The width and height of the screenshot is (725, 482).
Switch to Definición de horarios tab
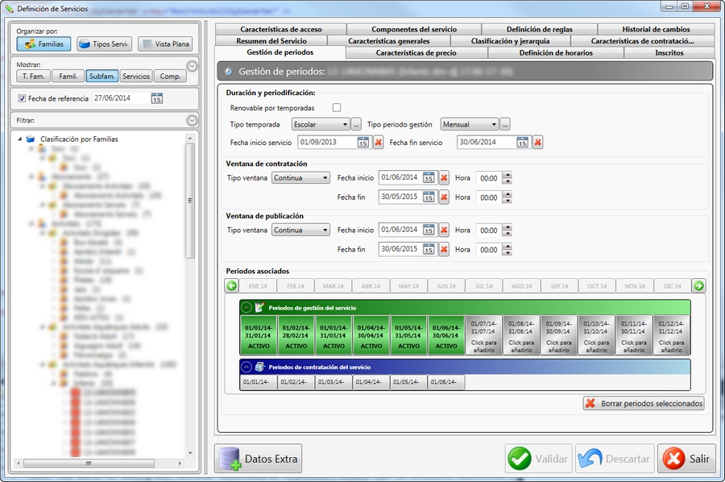pyautogui.click(x=556, y=52)
